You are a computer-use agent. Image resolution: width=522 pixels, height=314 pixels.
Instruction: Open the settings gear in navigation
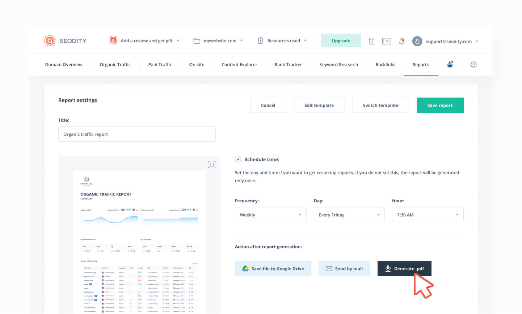coord(473,64)
